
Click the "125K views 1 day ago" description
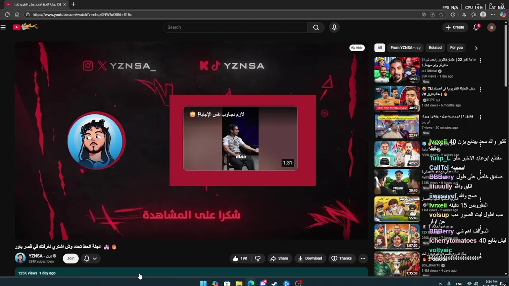pyautogui.click(x=37, y=273)
